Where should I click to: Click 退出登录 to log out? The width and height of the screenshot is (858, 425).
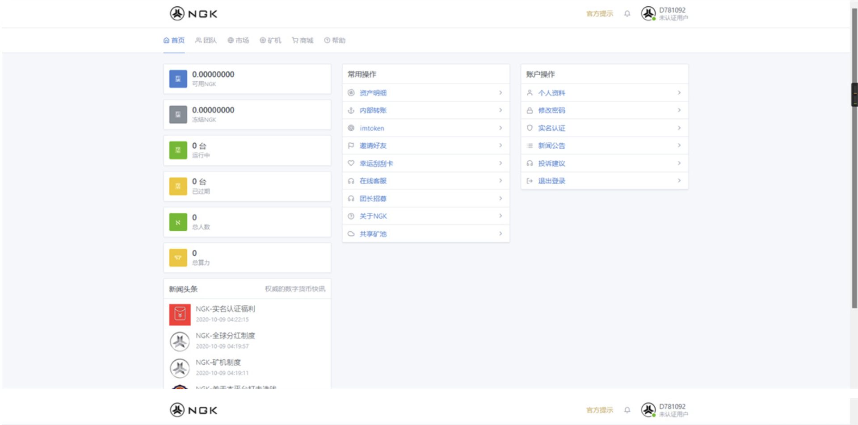pyautogui.click(x=551, y=181)
